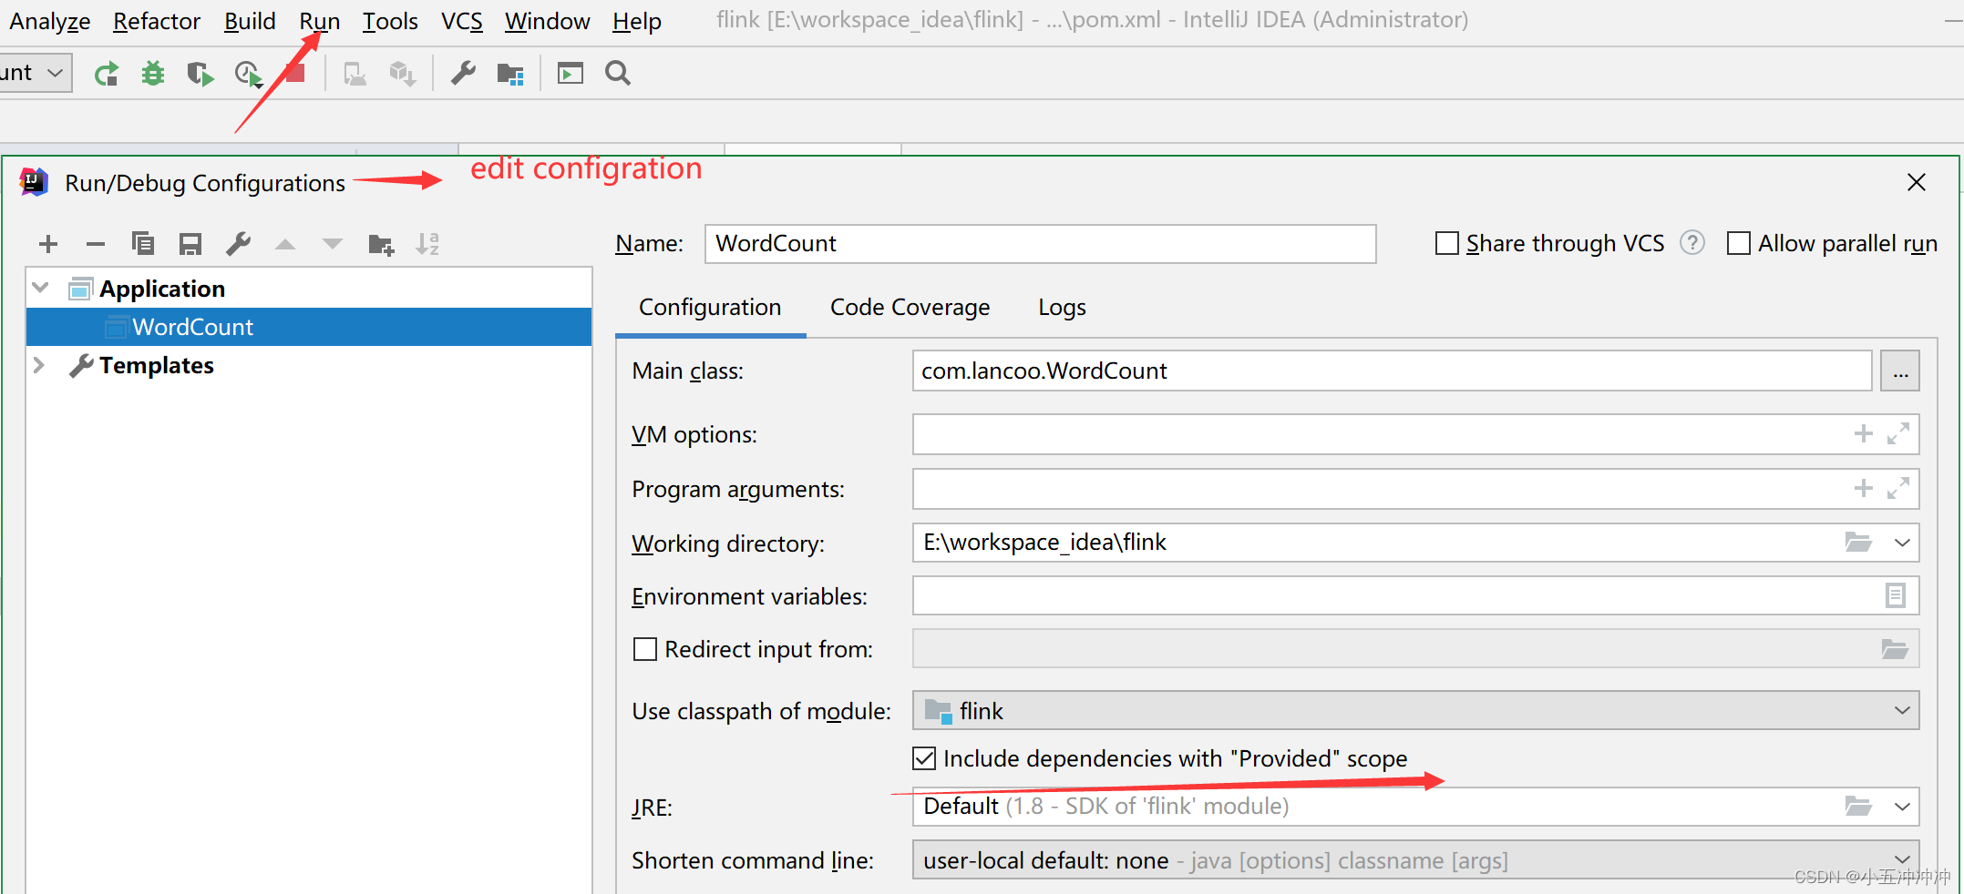Select WordCount configuration in tree

(x=309, y=327)
